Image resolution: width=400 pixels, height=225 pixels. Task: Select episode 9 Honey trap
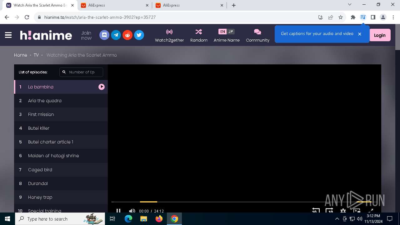[x=61, y=197]
